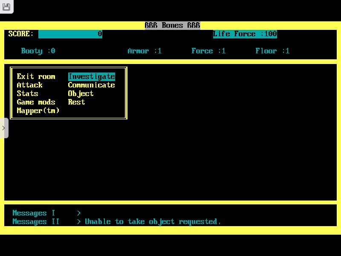Select the Object command
The image size is (341, 256).
coord(81,93)
